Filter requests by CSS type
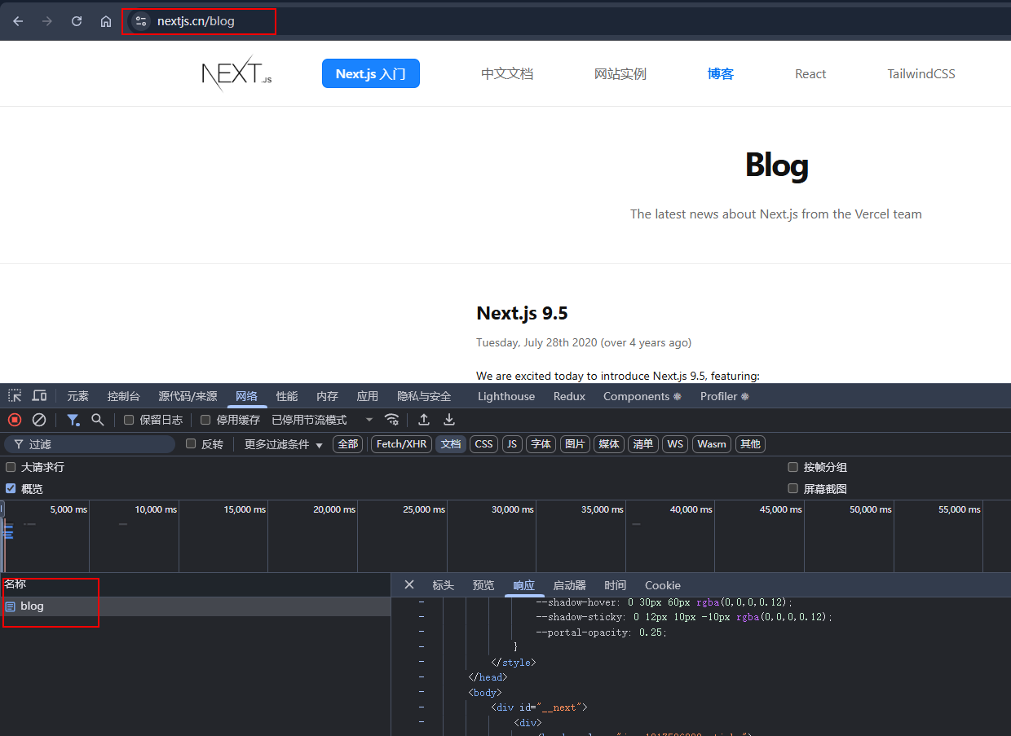This screenshot has height=736, width=1011. pos(484,444)
